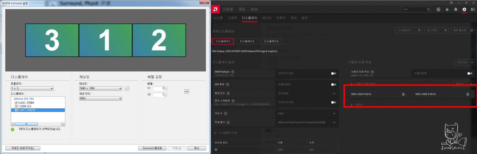477x154 pixels.
Task: Delete the 1280 x 1024 @ 60 Hz resolution
Action: click(x=403, y=94)
